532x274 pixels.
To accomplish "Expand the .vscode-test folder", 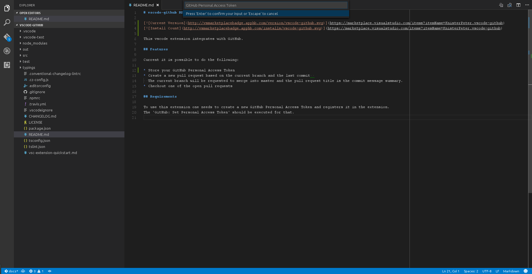I will (x=69, y=37).
